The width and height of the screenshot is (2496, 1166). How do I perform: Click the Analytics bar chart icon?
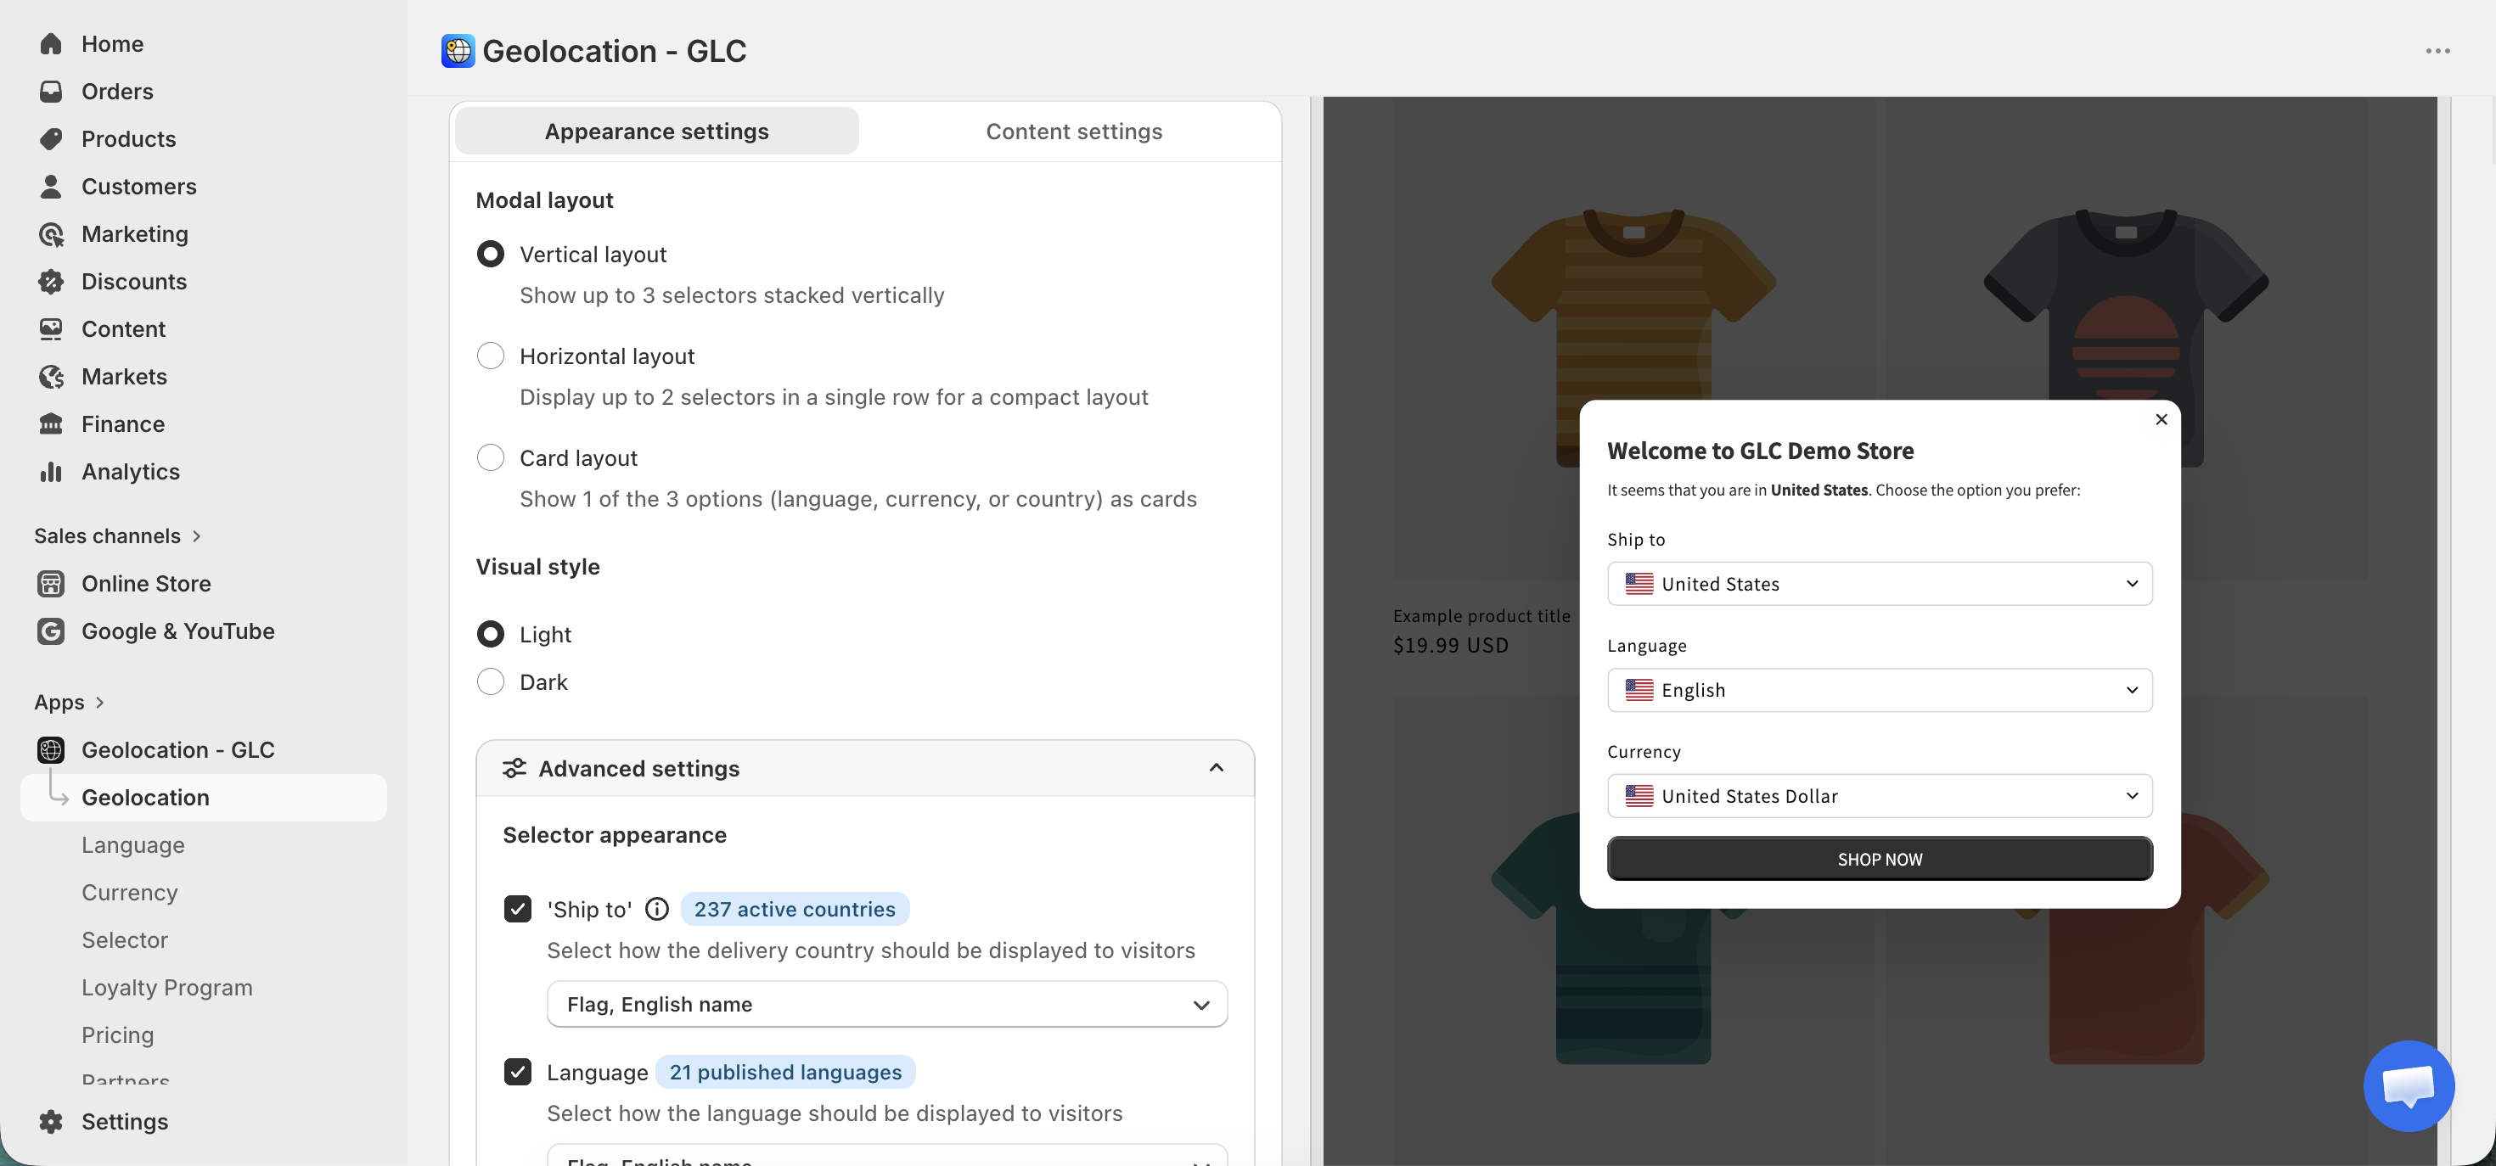click(x=50, y=471)
